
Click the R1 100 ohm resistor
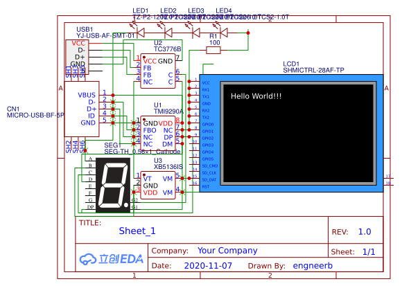[213, 50]
